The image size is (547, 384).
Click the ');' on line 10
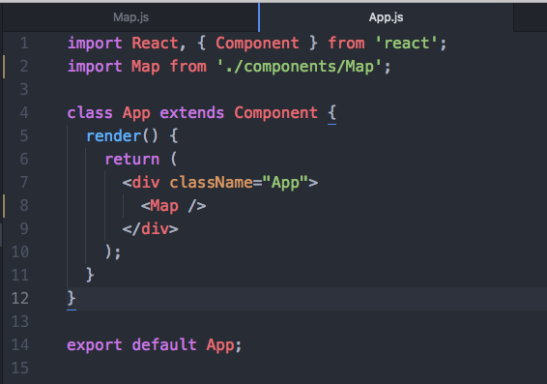(x=113, y=251)
